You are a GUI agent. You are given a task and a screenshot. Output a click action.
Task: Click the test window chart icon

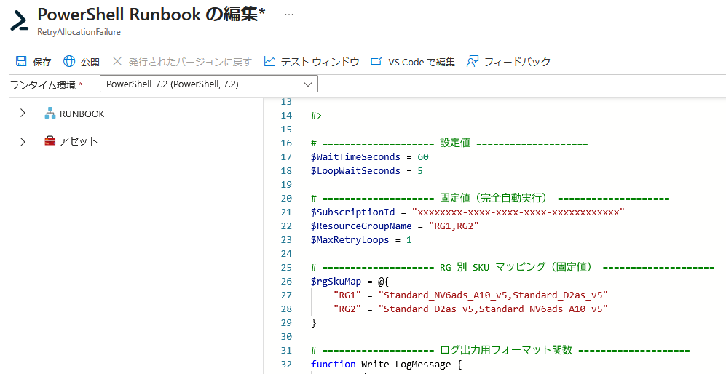pos(269,62)
